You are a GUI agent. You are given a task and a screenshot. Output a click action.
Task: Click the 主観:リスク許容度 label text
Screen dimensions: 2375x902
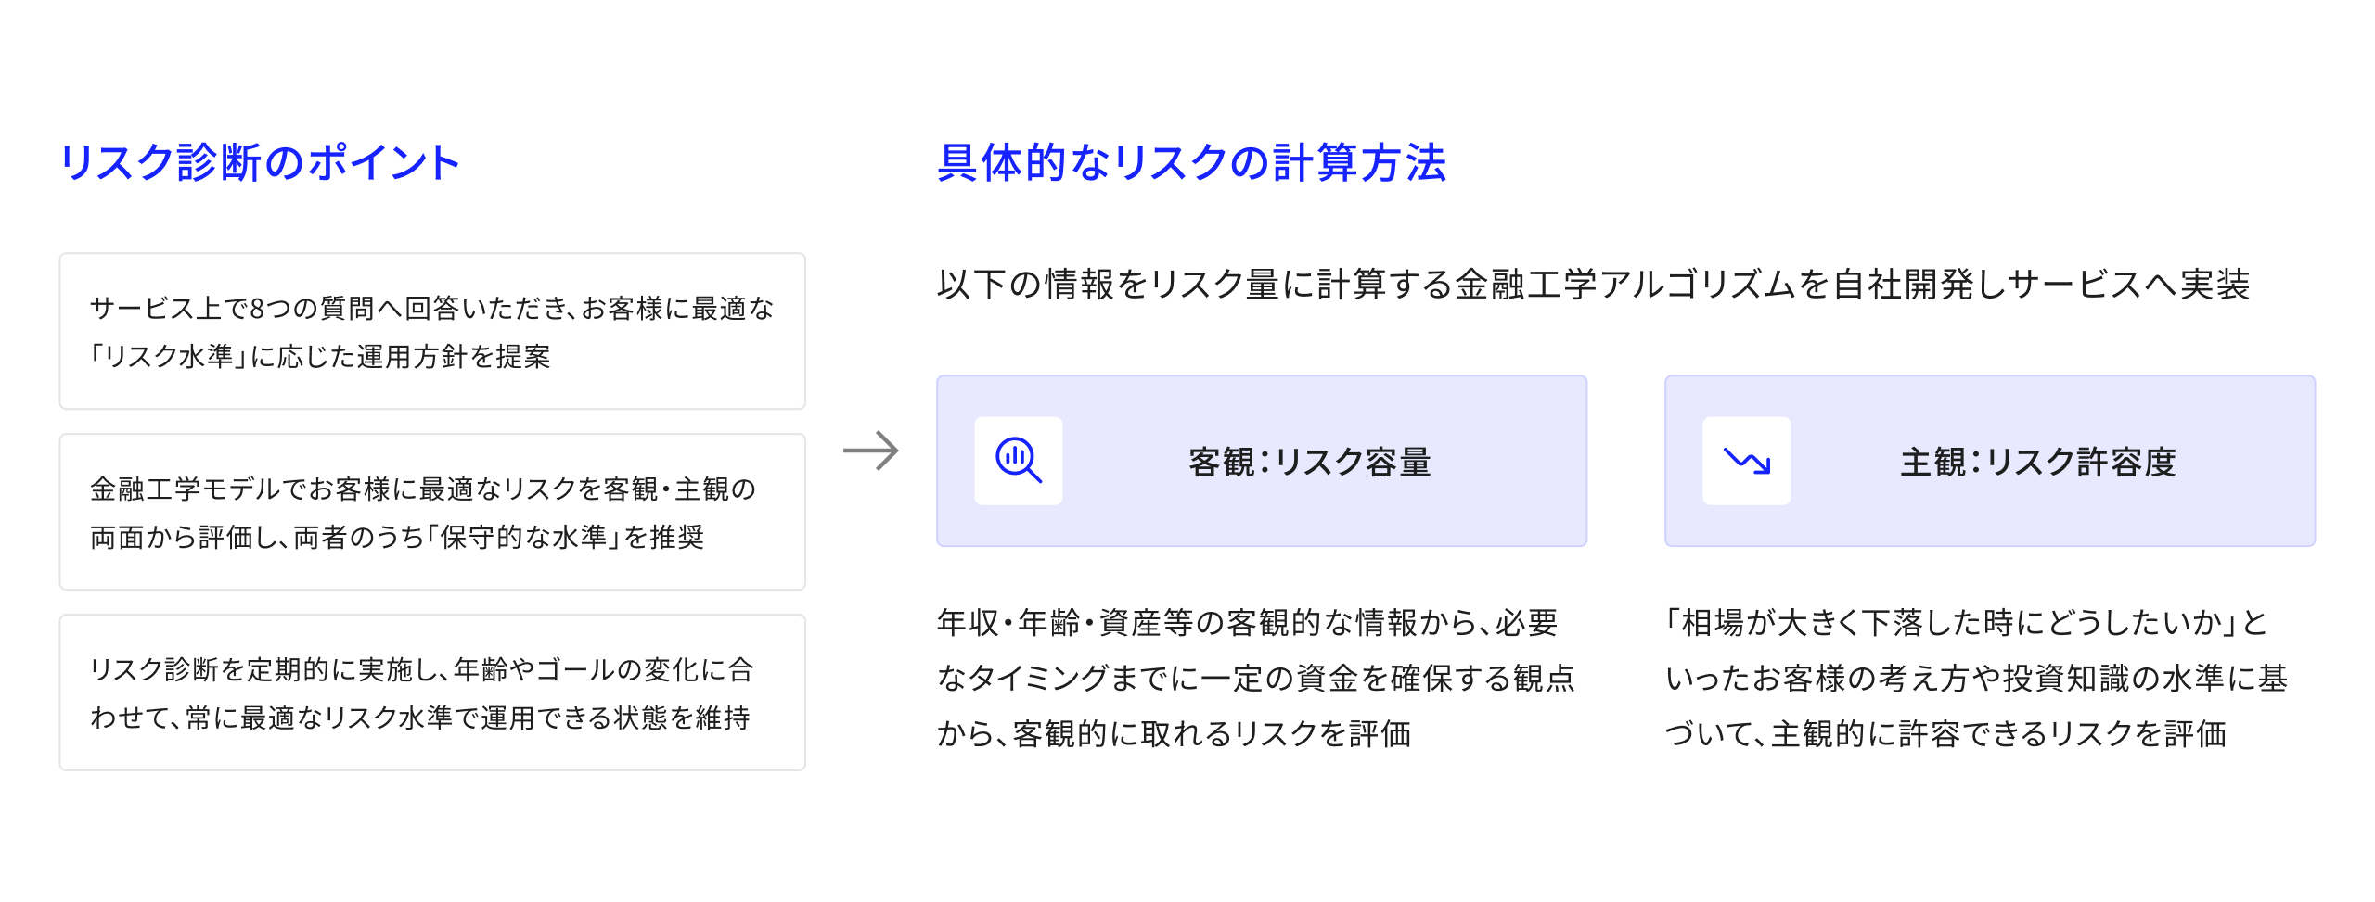tap(2038, 462)
